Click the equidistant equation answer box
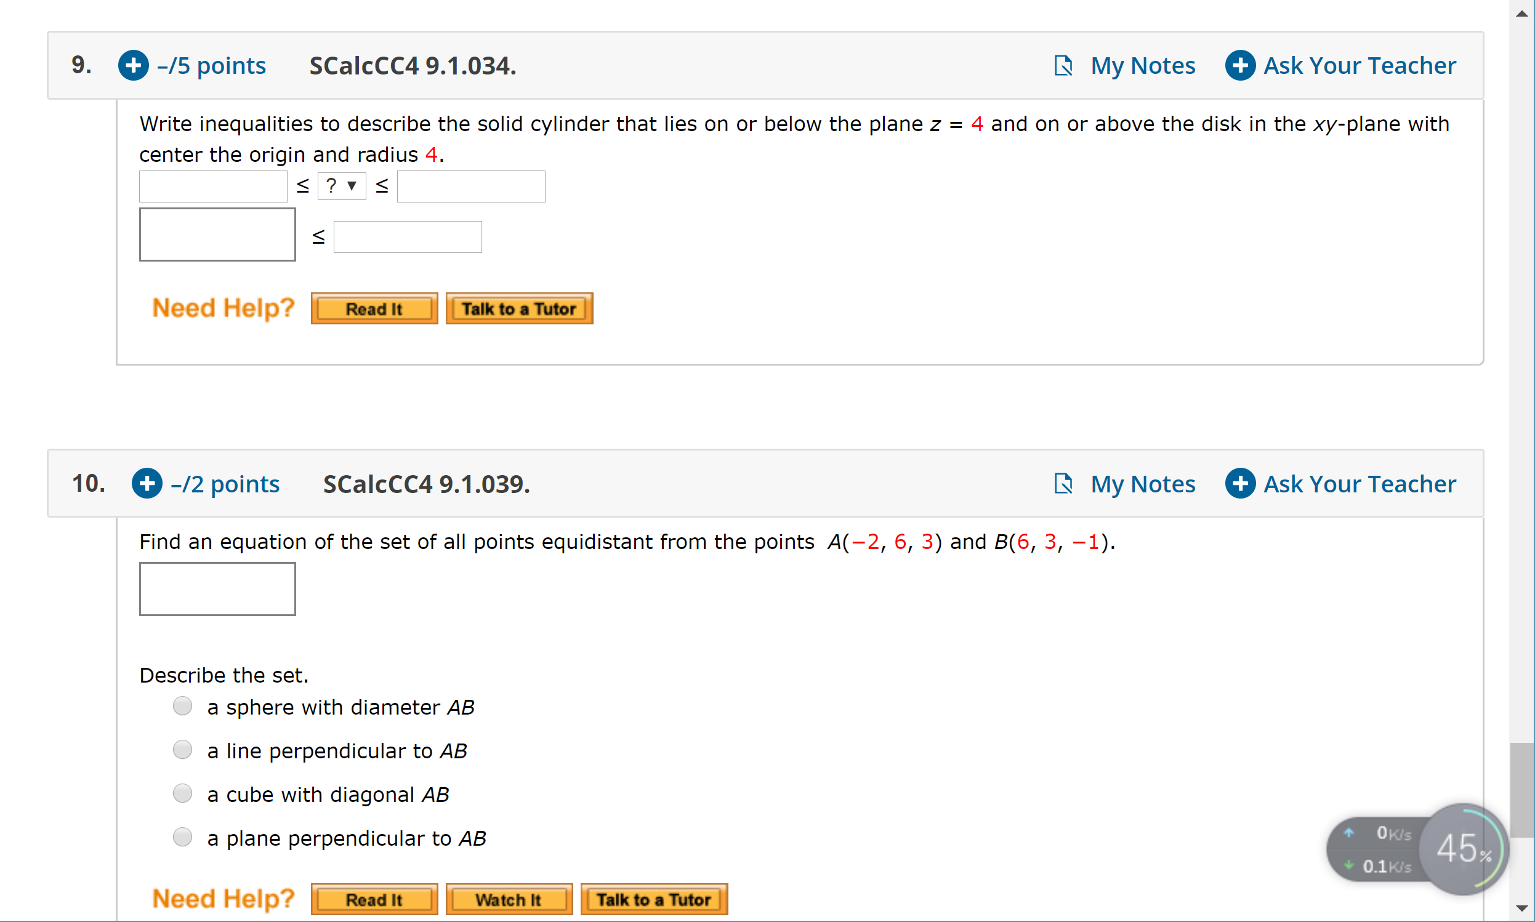The image size is (1535, 922). click(217, 589)
